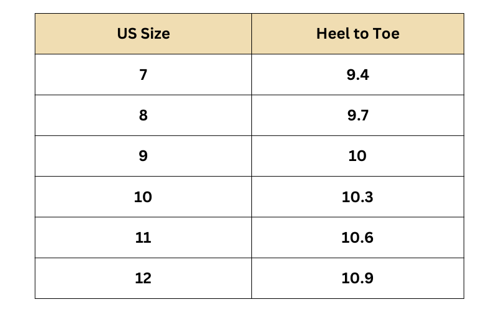Screen dimensions: 499x312
Task: Highlight the measurement for US size 10
Action: (357, 197)
